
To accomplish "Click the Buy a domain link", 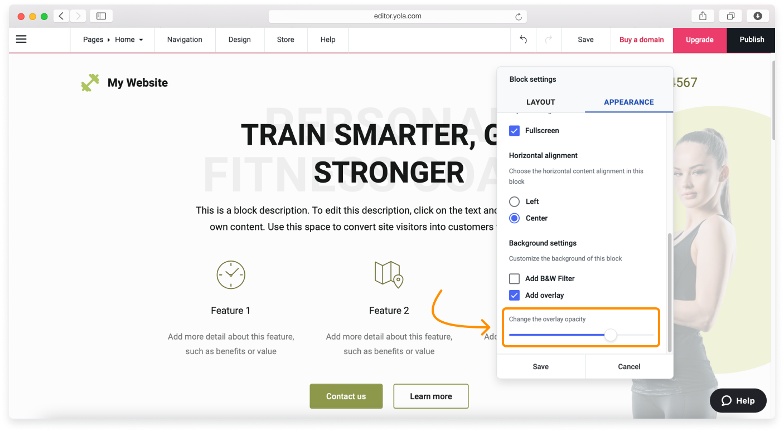I will 642,40.
